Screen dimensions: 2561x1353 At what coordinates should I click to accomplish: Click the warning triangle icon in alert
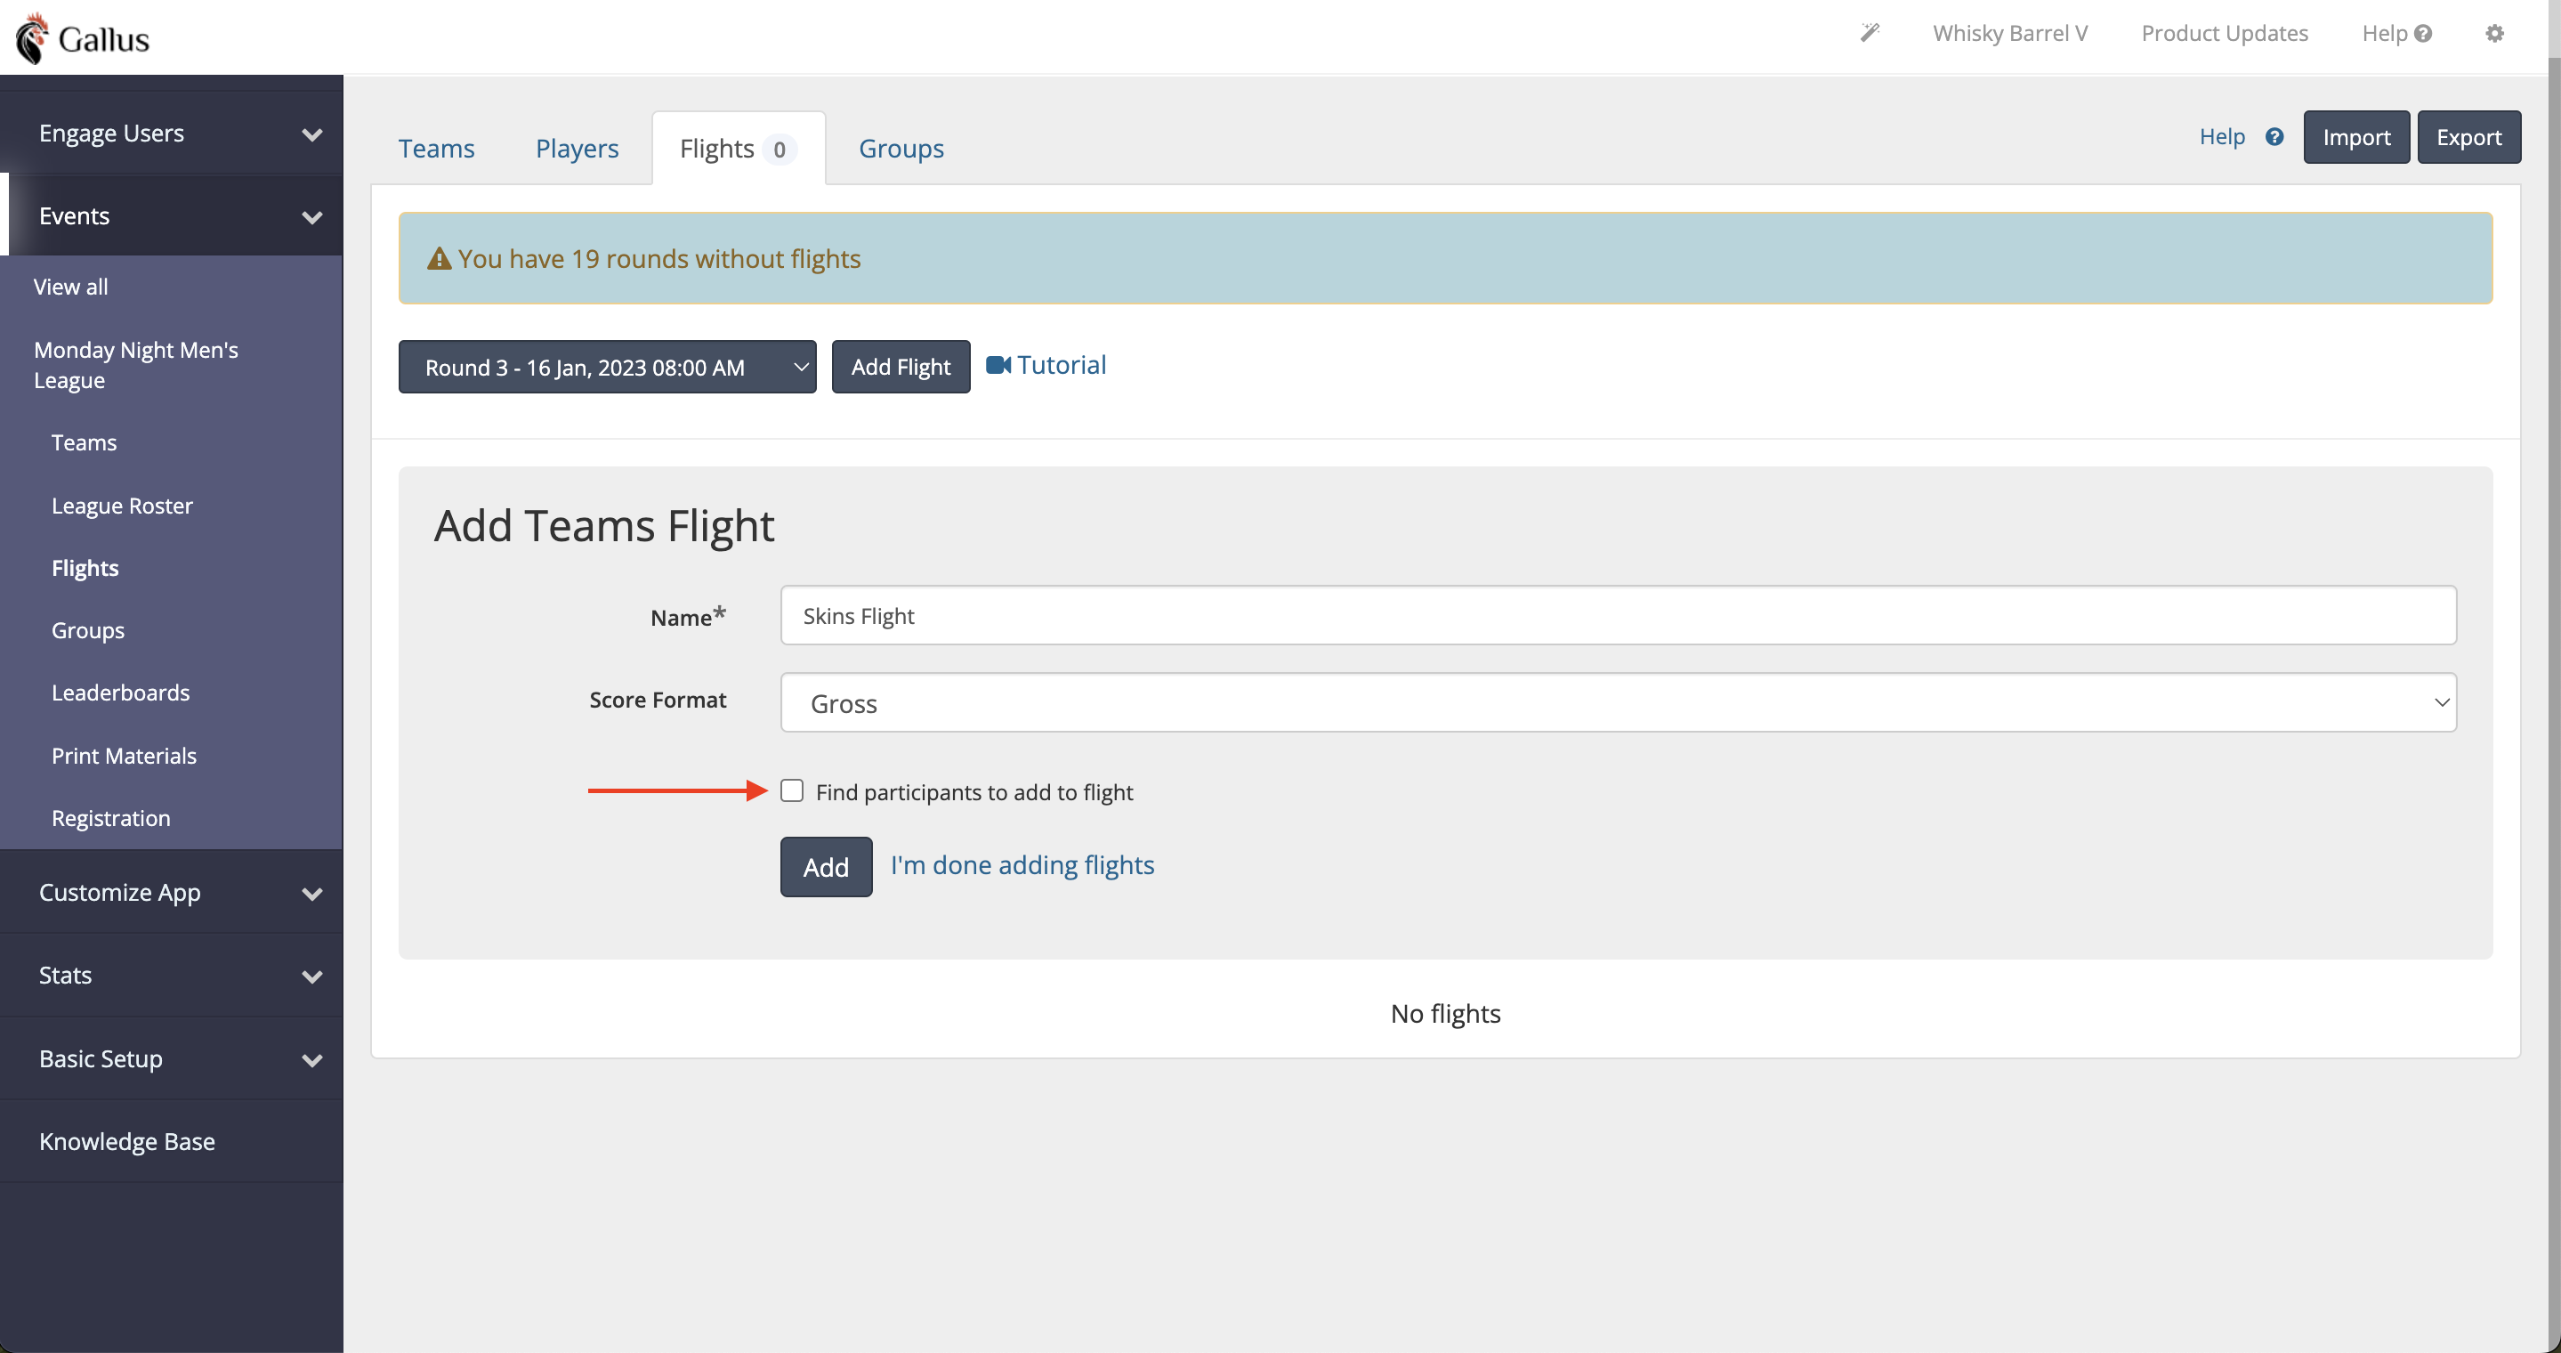click(x=439, y=258)
